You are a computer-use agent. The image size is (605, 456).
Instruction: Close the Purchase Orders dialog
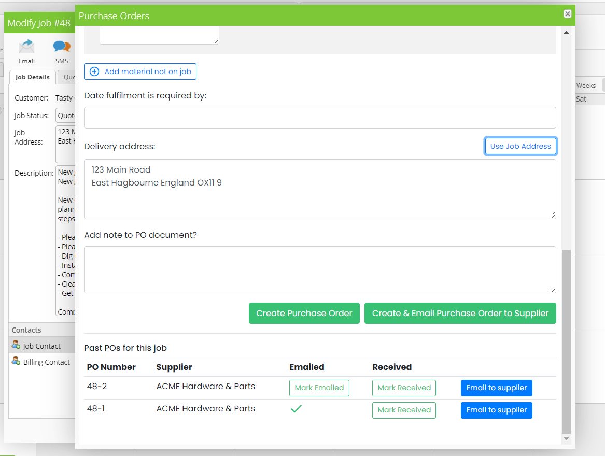click(x=567, y=14)
